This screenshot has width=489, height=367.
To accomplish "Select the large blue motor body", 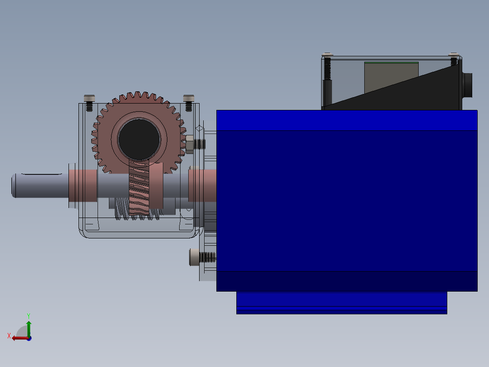I will click(x=347, y=200).
